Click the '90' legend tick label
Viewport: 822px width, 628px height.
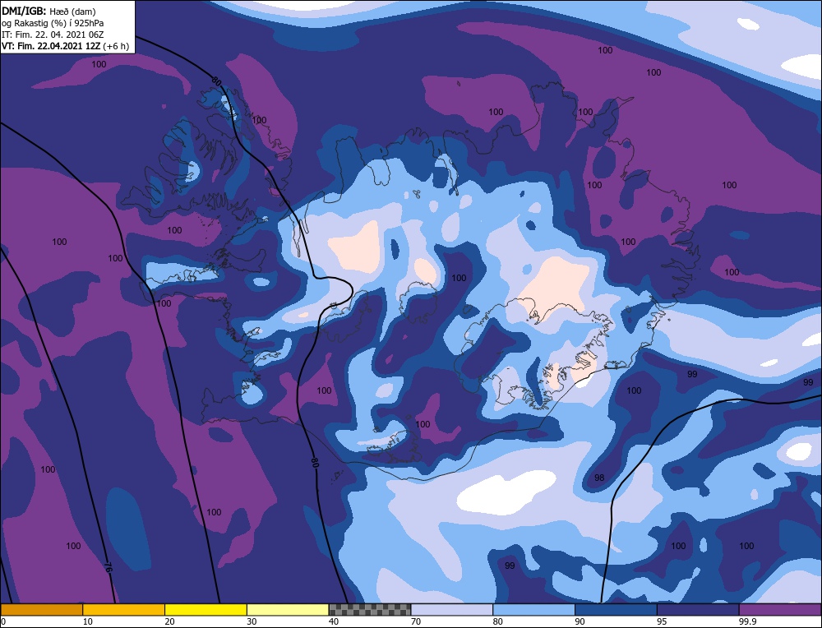(x=580, y=621)
